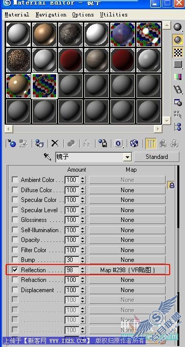Click the Bump amount spinner arrows
The width and height of the screenshot is (185, 347).
coord(83,260)
